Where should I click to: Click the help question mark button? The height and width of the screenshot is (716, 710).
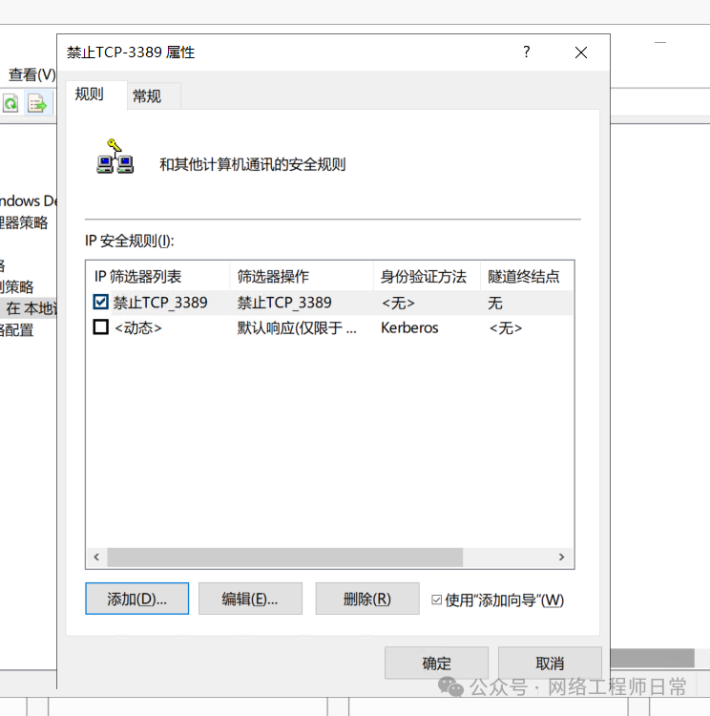click(x=527, y=53)
